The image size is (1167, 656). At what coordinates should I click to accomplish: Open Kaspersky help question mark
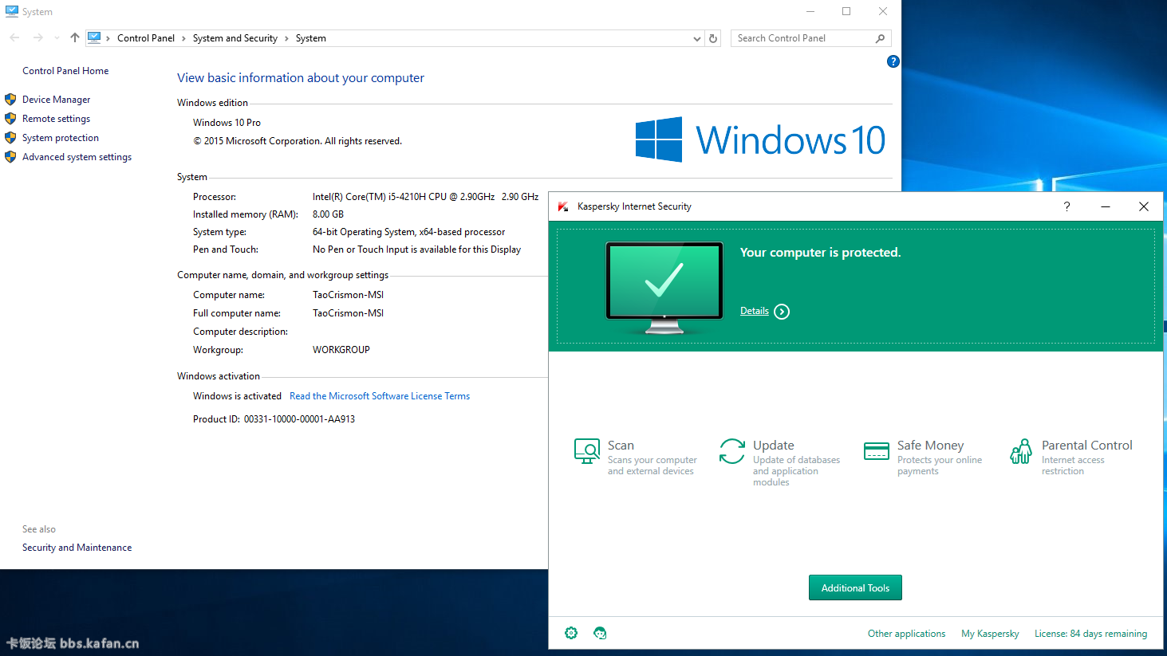(x=1066, y=206)
